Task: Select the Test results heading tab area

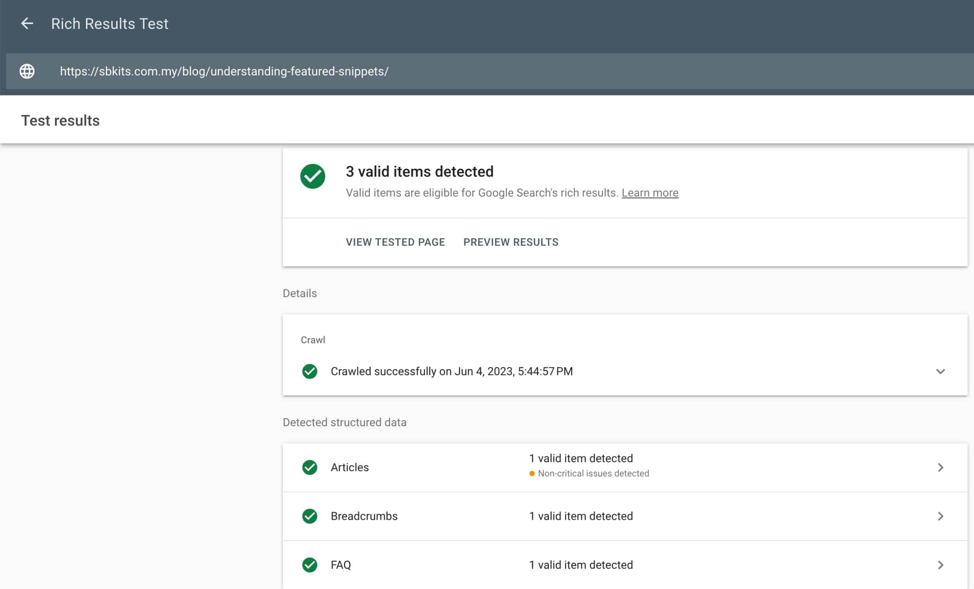Action: [60, 120]
